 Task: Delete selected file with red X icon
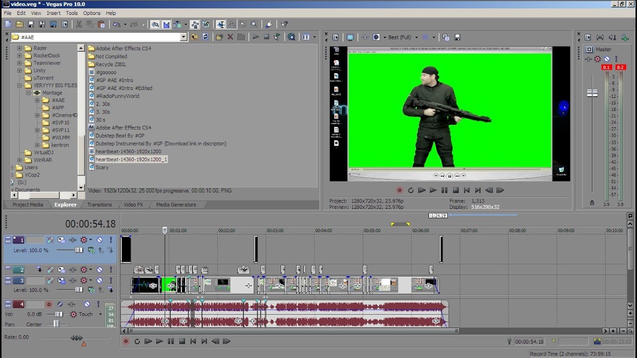[230, 37]
